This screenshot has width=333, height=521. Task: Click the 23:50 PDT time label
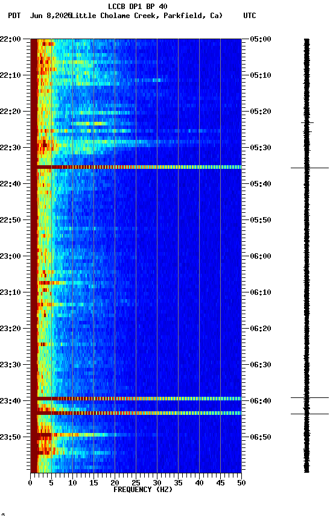point(10,437)
